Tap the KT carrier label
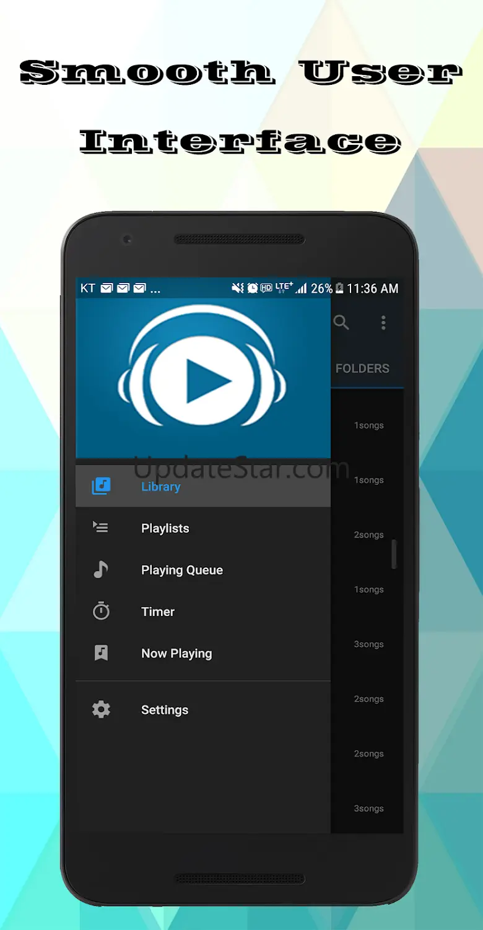483x930 pixels. 88,288
